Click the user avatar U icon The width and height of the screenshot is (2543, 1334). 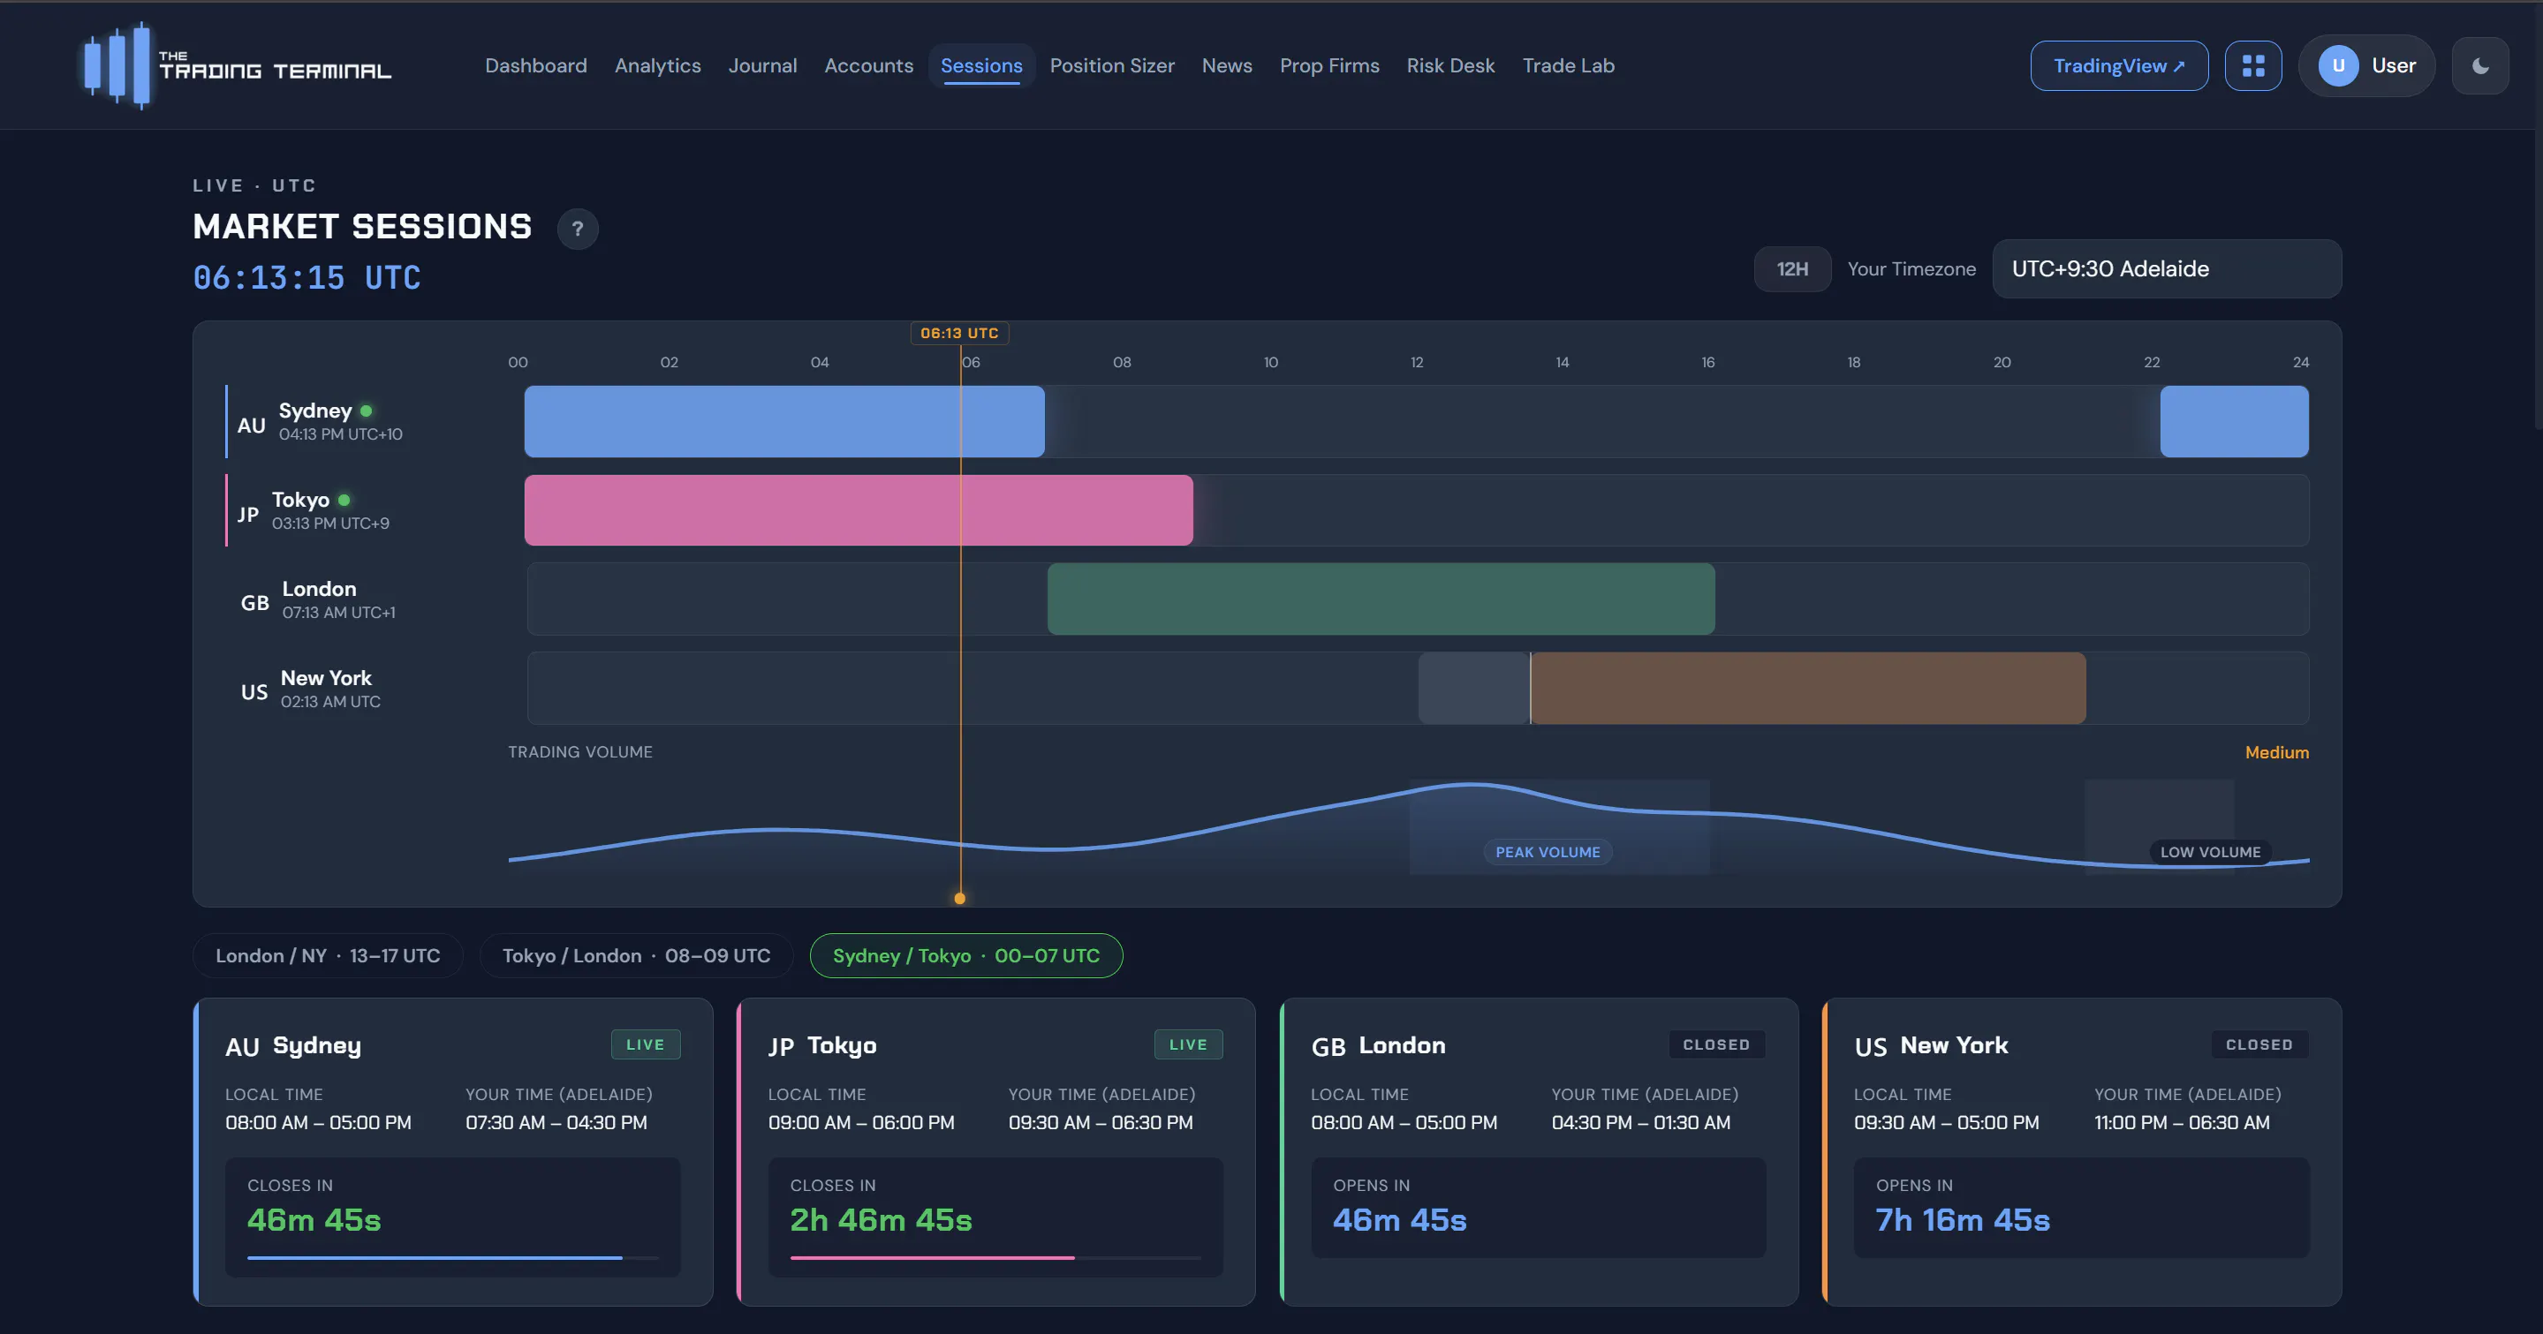pos(2338,65)
